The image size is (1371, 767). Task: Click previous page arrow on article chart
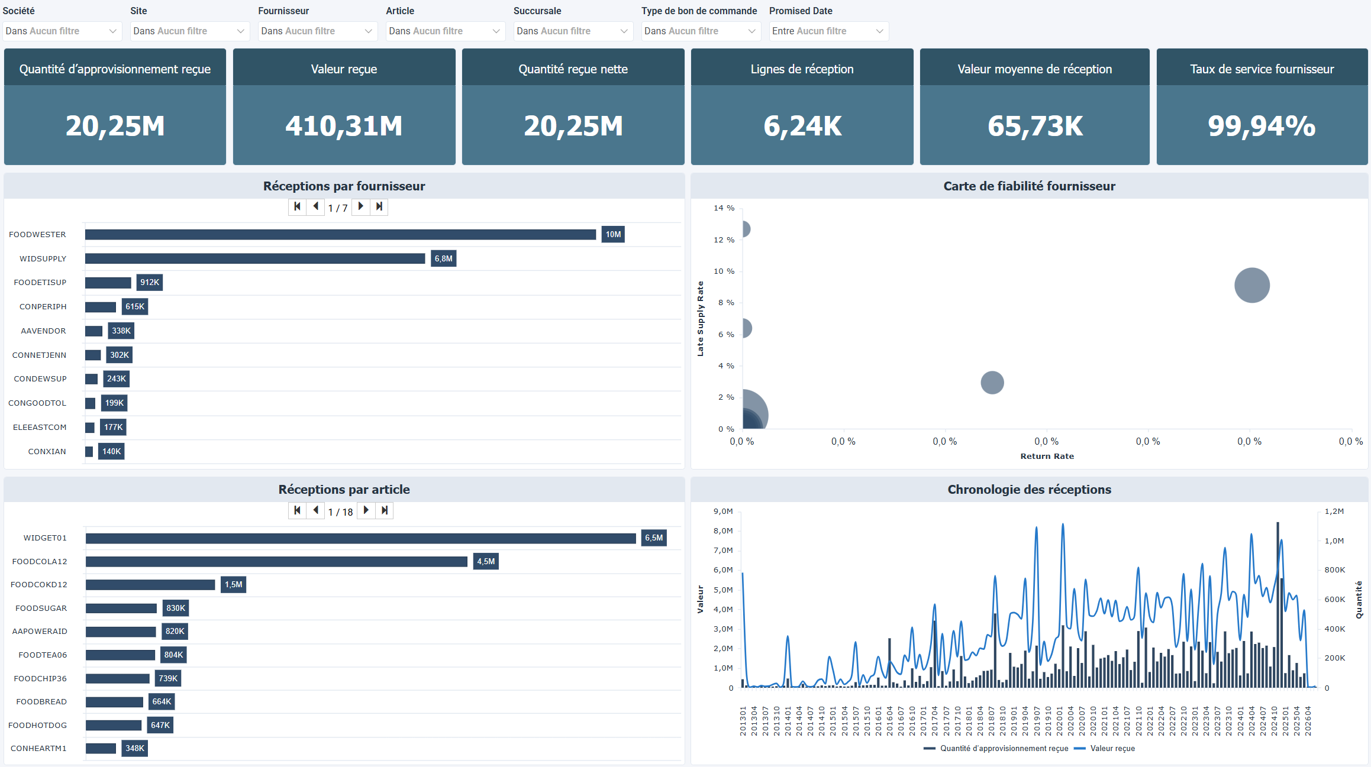(316, 510)
